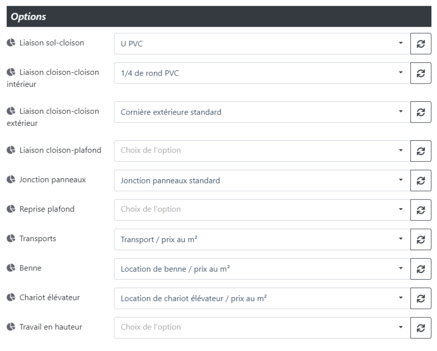Viewport: 437px width, 351px height.
Task: Click refresh icon for Reprise plafond
Action: tap(421, 210)
